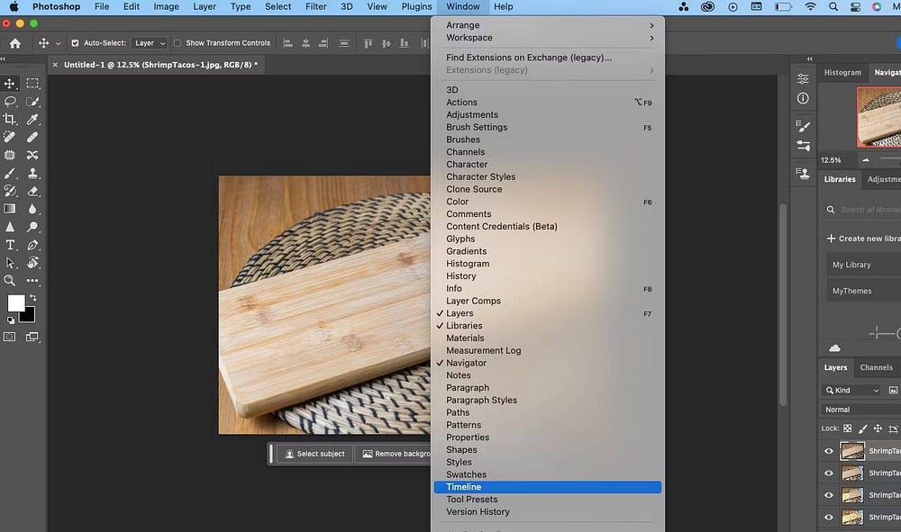
Task: Select the Eraser tool
Action: click(x=32, y=191)
